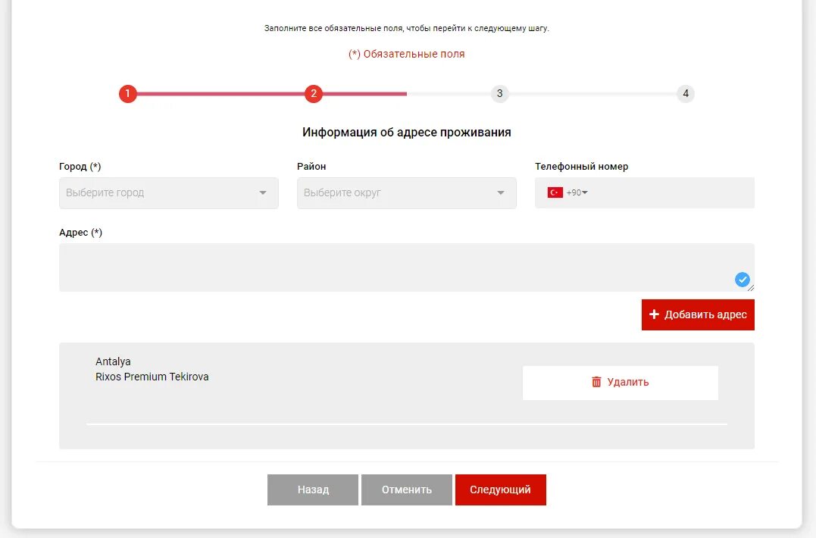Screen dimensions: 816x538
Task: Select step 3 in the progress bar
Action: 499,94
